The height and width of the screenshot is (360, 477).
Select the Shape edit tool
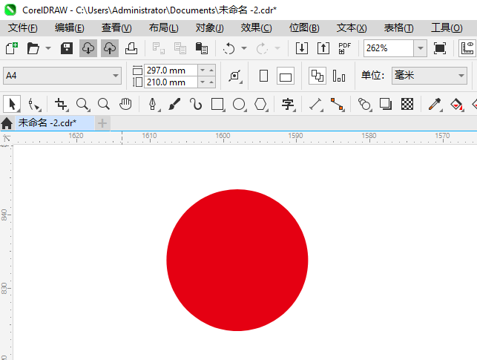tap(34, 105)
